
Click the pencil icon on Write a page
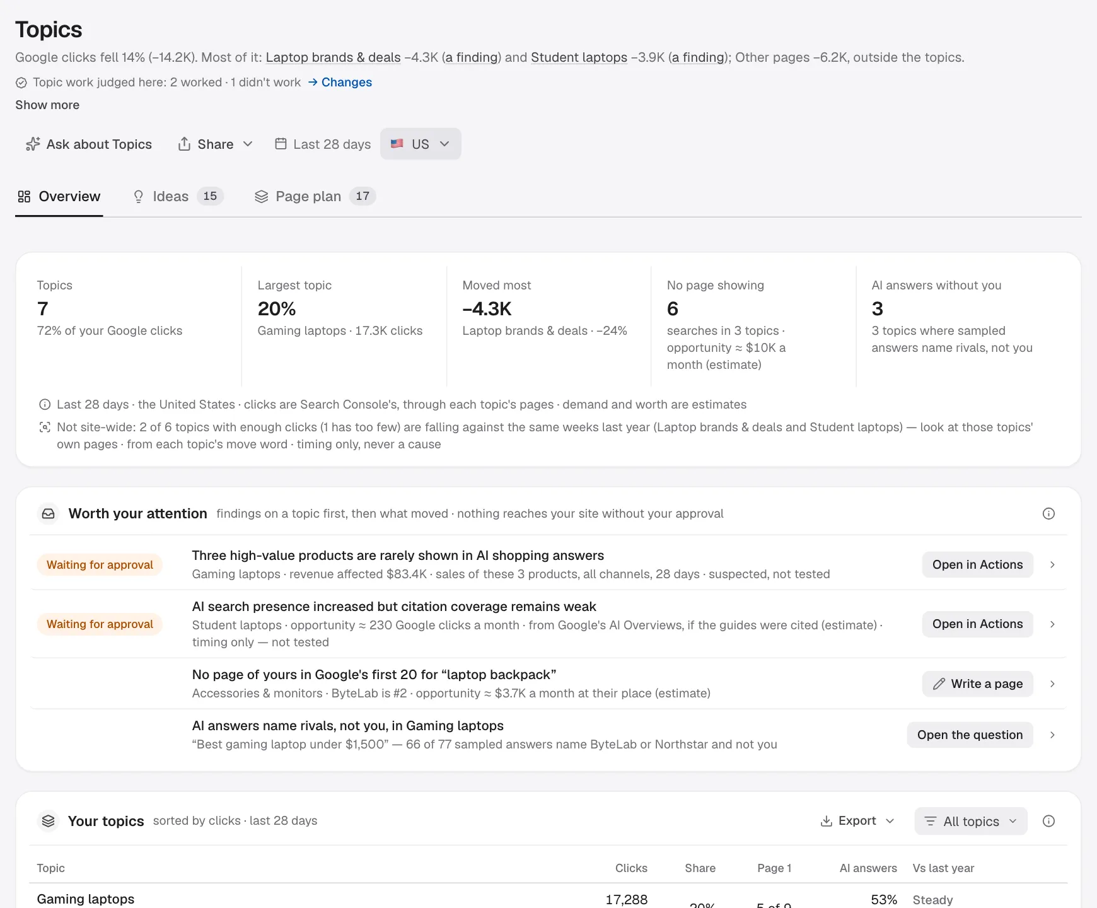click(x=939, y=684)
